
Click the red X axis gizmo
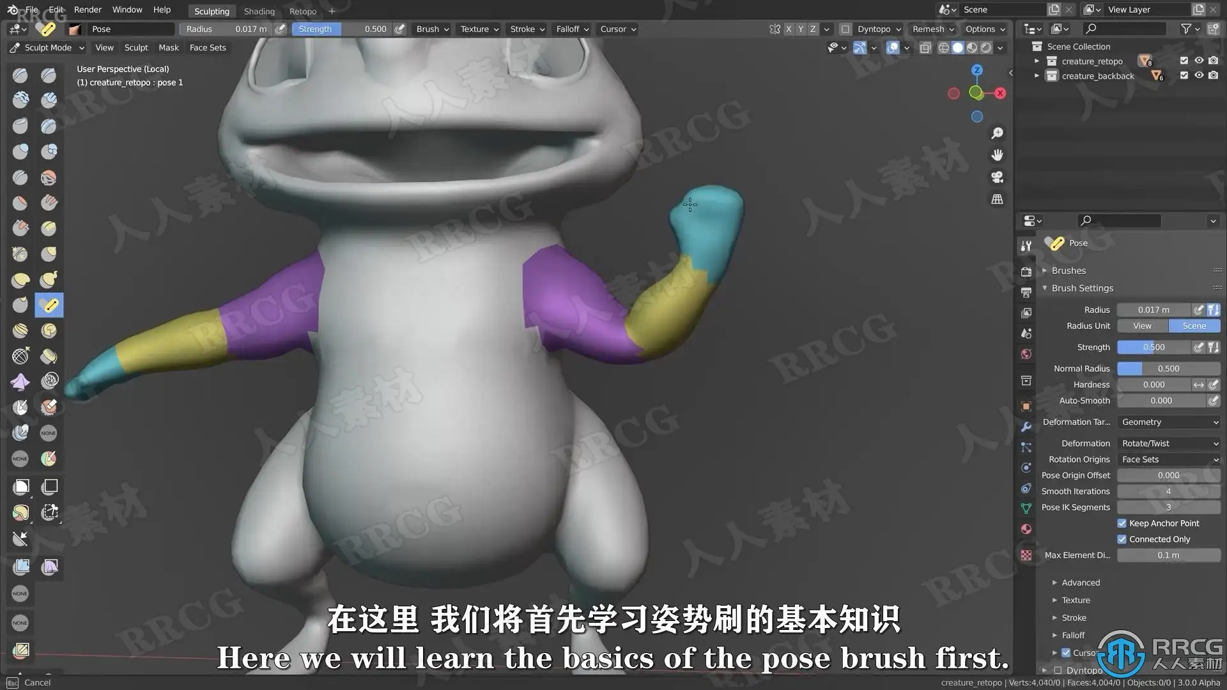click(1000, 93)
